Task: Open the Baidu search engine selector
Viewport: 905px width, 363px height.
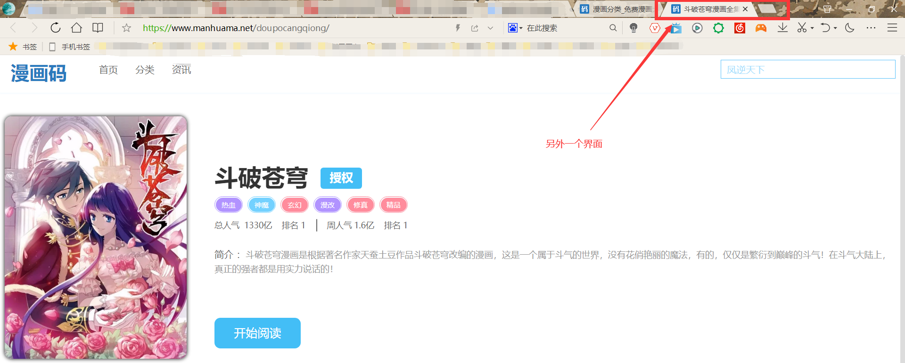Action: click(515, 28)
